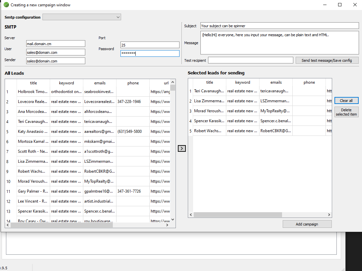Click the arrow button to move leads right
This screenshot has width=362, height=271.
pos(182,148)
